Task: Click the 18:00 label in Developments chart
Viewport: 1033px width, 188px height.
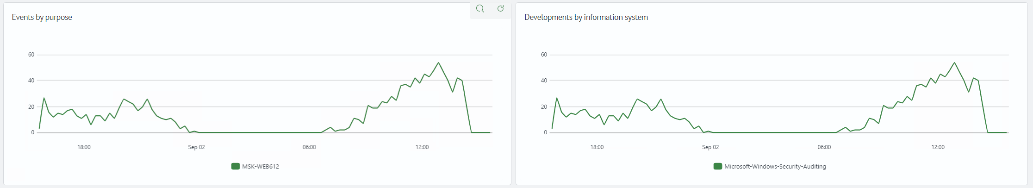Action: [597, 147]
